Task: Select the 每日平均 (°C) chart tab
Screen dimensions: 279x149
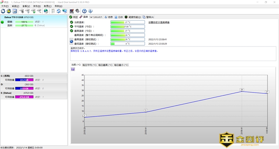Action: 90,65
